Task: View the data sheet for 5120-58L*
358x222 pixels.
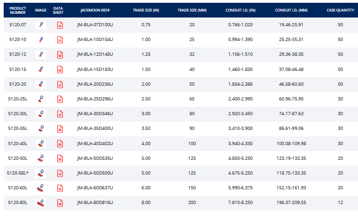Action: (x=60, y=173)
